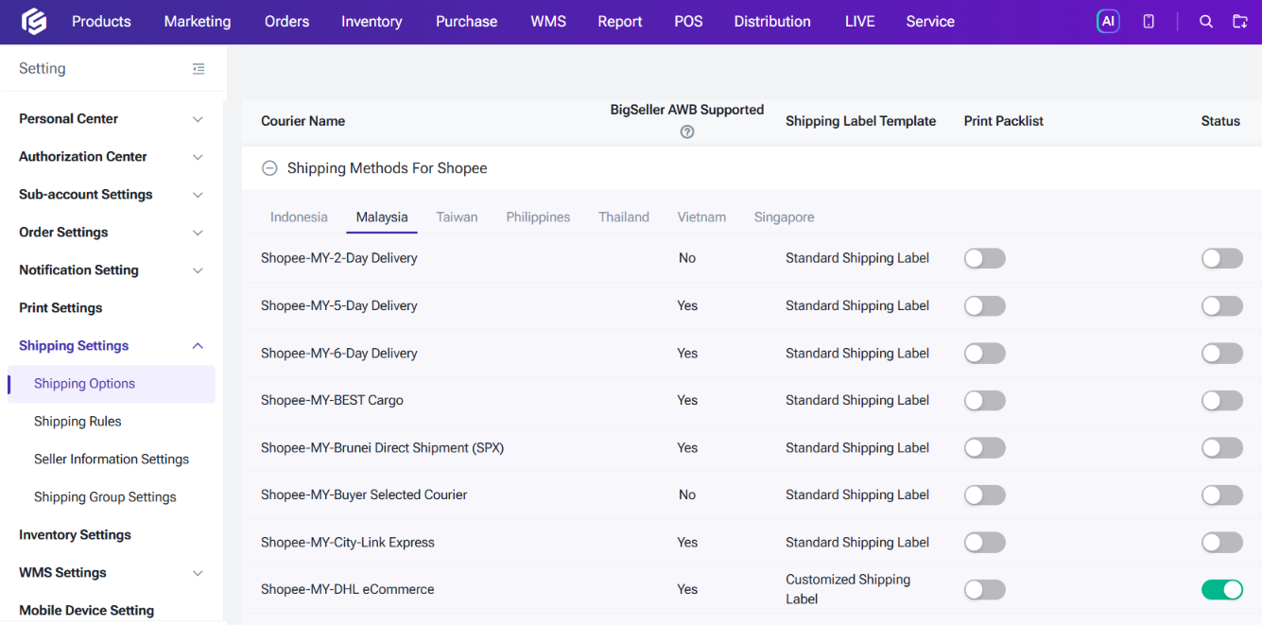Enable Status for Shopee-MY-2-Day Delivery
The height and width of the screenshot is (625, 1262).
(1222, 258)
